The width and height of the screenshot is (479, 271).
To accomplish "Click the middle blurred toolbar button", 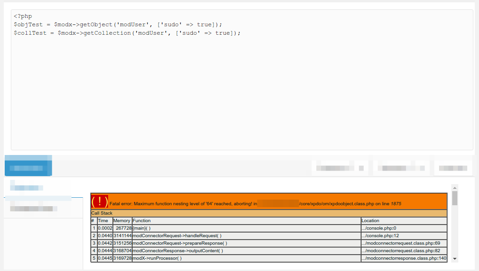I will point(401,168).
